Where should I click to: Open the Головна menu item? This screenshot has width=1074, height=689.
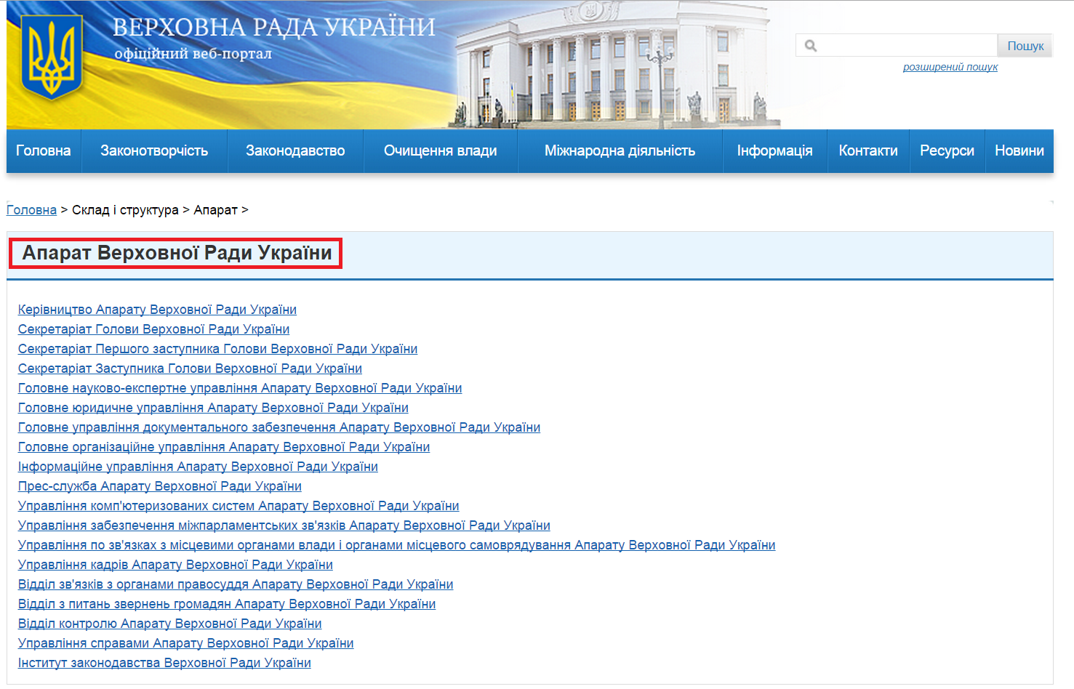(44, 150)
